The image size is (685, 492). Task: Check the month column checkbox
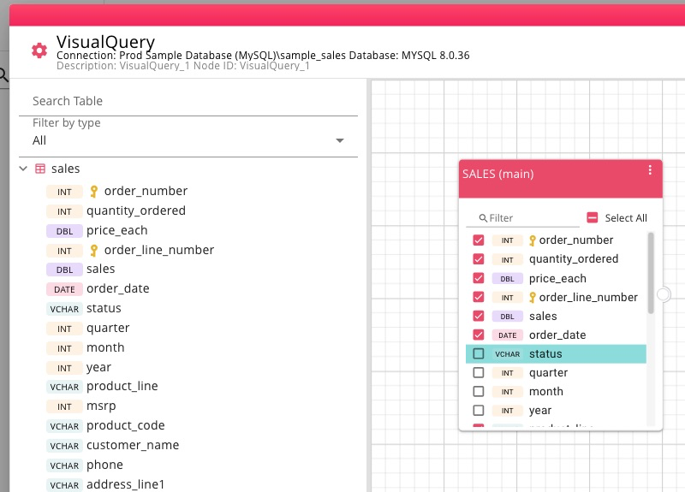479,391
